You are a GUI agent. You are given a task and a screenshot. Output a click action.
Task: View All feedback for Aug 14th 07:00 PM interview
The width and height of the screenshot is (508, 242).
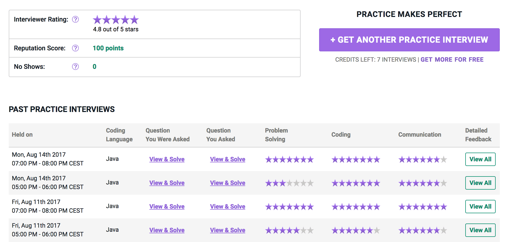480,159
